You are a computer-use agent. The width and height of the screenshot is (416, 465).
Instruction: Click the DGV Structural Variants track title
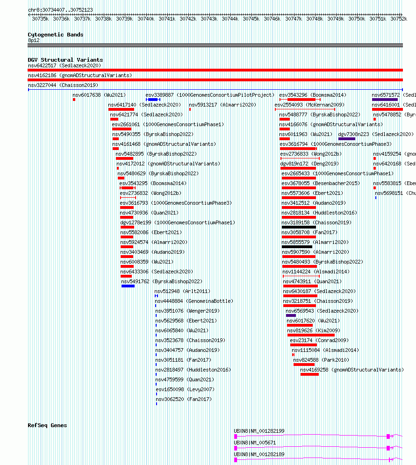pos(65,60)
